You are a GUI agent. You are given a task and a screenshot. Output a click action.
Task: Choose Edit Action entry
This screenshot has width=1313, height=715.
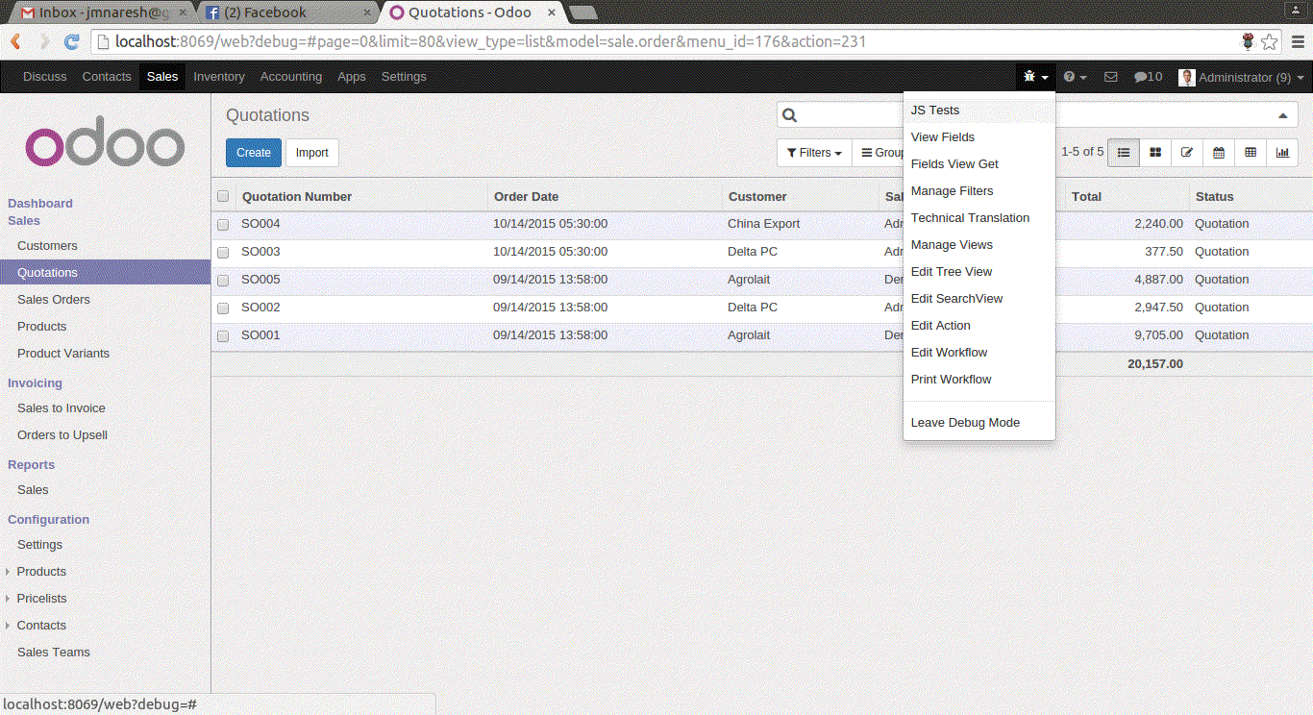coord(979,326)
